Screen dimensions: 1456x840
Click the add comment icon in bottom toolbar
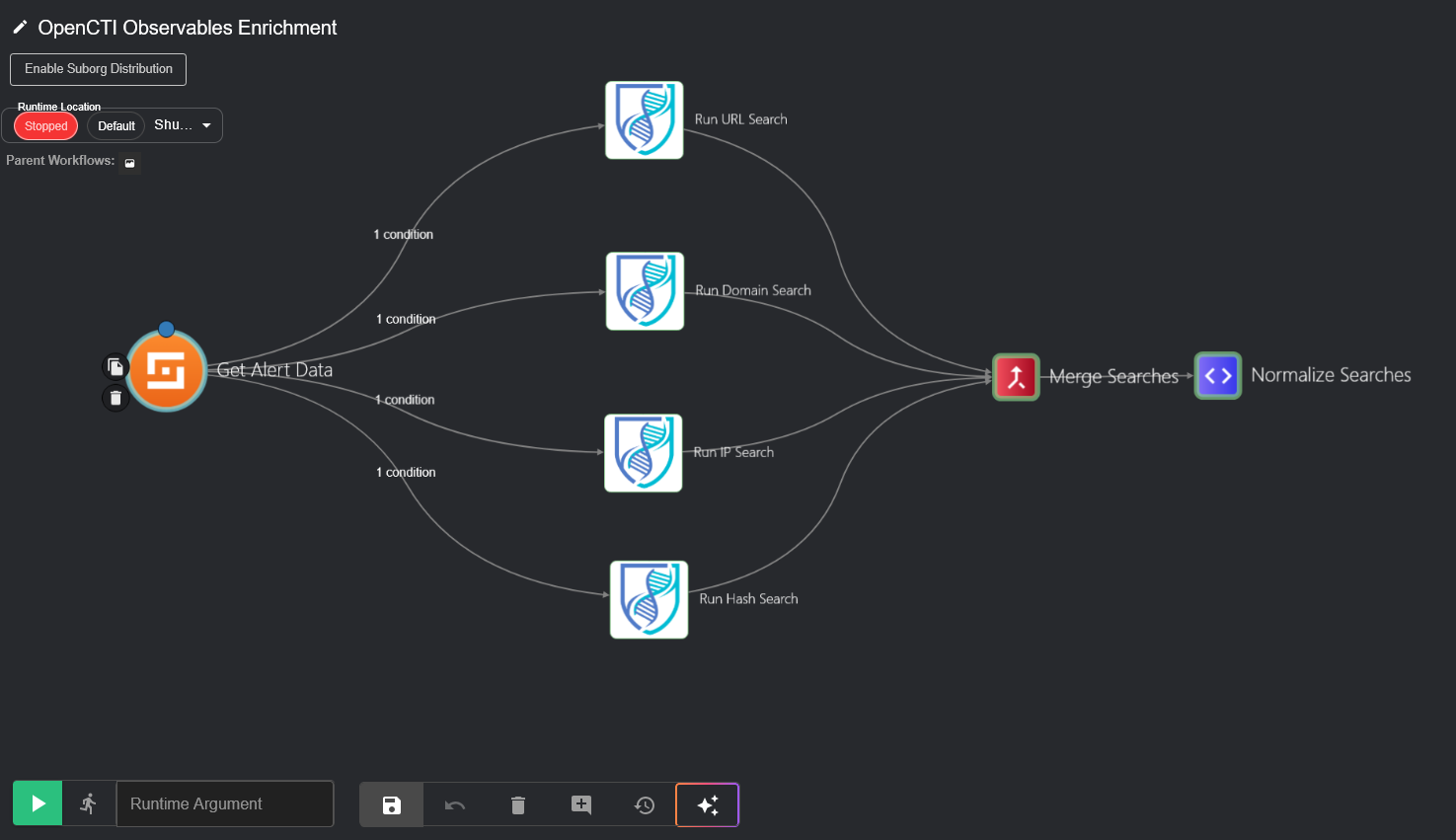point(581,804)
